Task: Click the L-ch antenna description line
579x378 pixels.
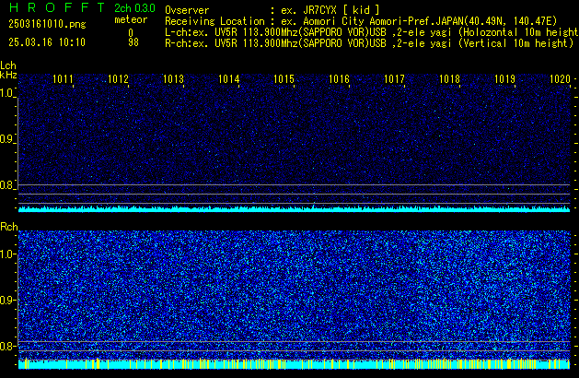Action: 372,32
